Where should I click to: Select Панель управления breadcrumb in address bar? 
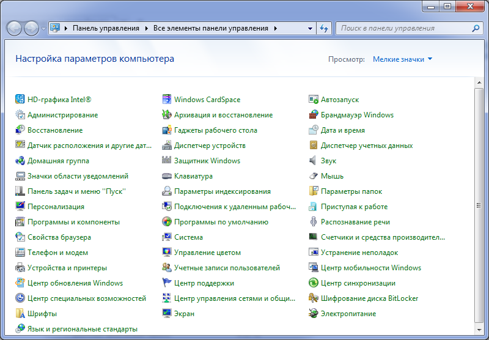(106, 28)
